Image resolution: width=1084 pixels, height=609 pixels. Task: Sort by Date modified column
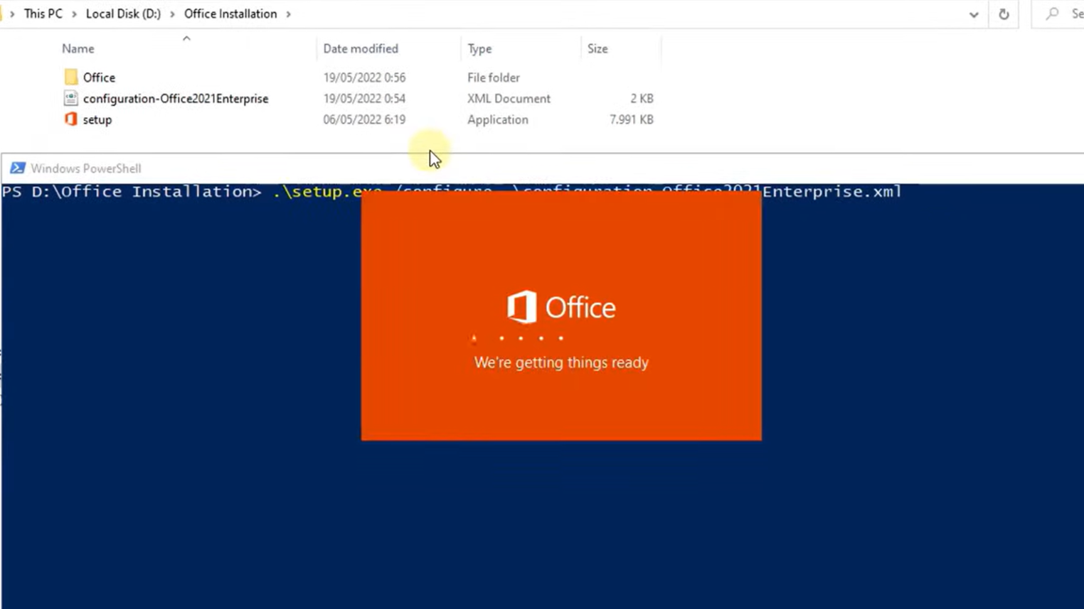point(361,48)
